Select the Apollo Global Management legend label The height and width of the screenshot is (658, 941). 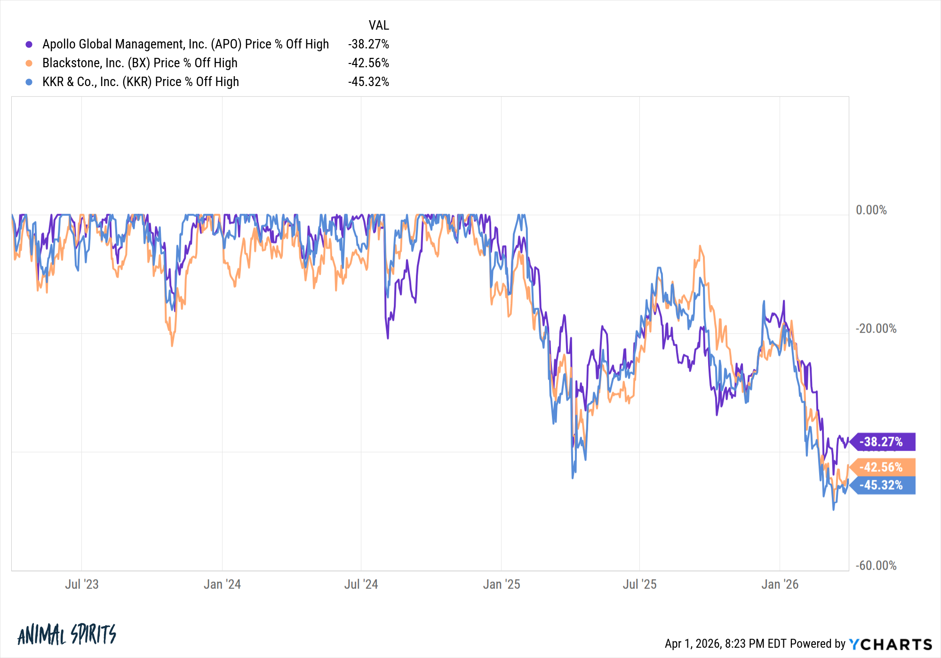(x=185, y=44)
